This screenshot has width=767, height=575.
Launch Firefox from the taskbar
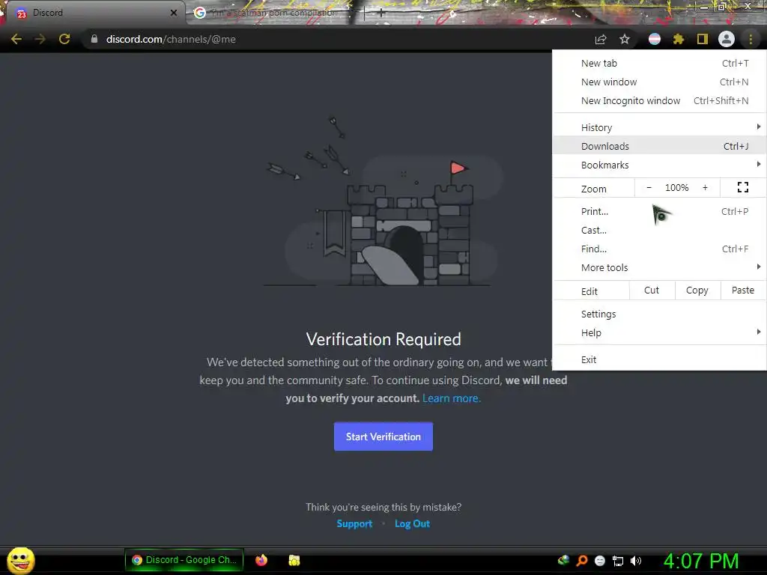261,560
